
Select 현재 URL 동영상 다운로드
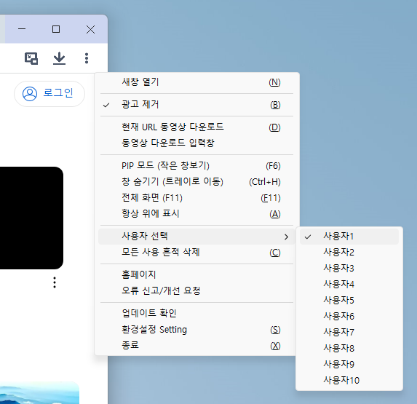click(196, 127)
